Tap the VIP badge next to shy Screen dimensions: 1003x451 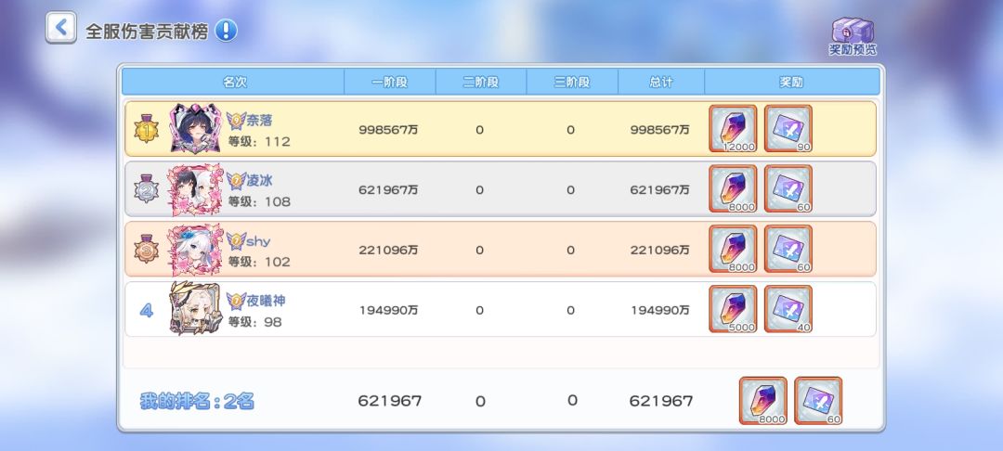[236, 241]
